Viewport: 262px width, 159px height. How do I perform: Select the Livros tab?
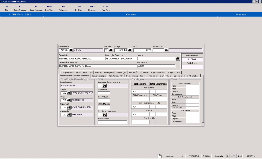pyautogui.click(x=146, y=72)
